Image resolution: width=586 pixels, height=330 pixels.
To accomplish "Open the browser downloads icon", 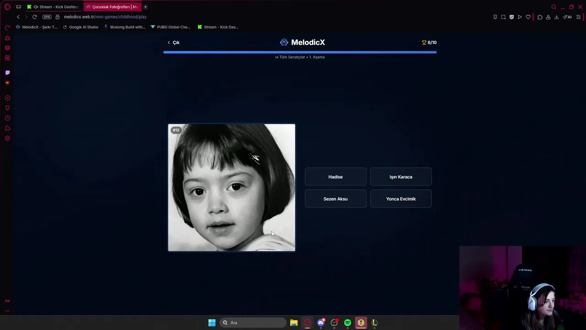I will point(556,17).
